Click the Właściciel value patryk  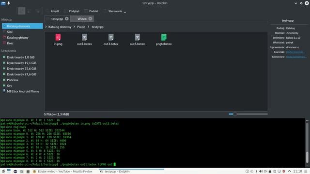[x=290, y=43]
